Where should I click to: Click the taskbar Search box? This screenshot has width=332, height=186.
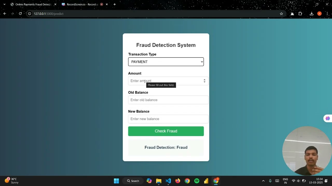click(133, 181)
